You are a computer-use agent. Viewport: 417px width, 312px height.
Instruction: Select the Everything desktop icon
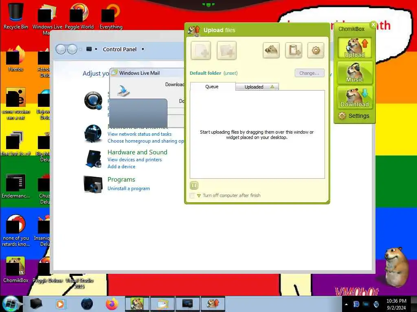(111, 15)
